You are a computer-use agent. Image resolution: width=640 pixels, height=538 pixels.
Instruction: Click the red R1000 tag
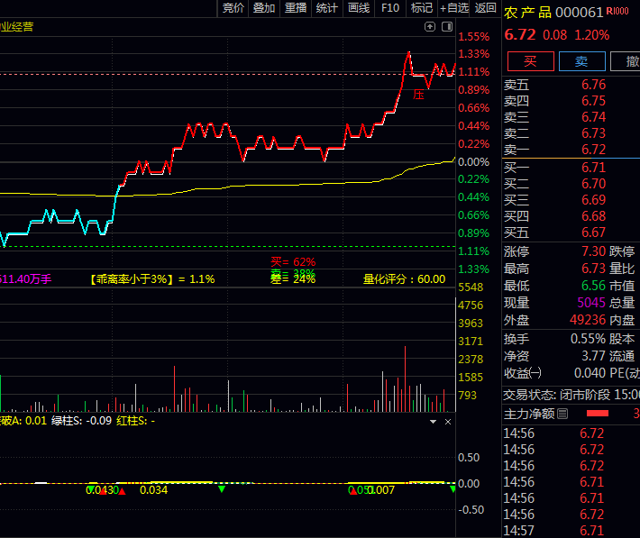tap(617, 11)
